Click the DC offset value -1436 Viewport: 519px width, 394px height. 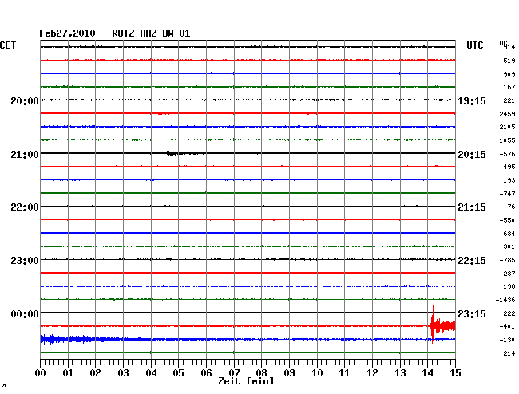505,300
